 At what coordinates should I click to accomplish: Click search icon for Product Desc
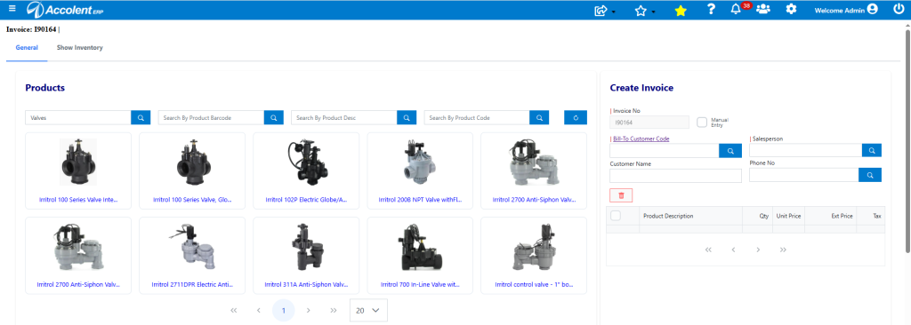coord(407,118)
